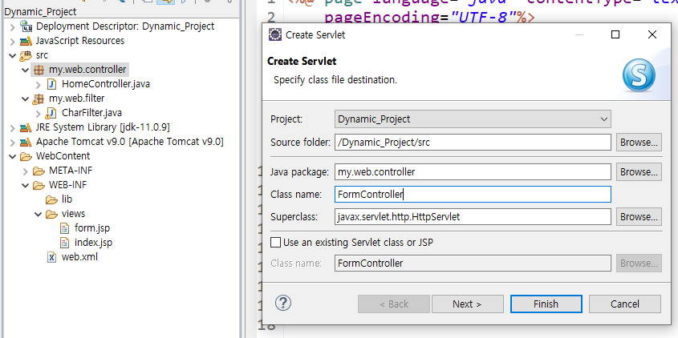
Task: Click the Finish button
Action: [x=546, y=304]
